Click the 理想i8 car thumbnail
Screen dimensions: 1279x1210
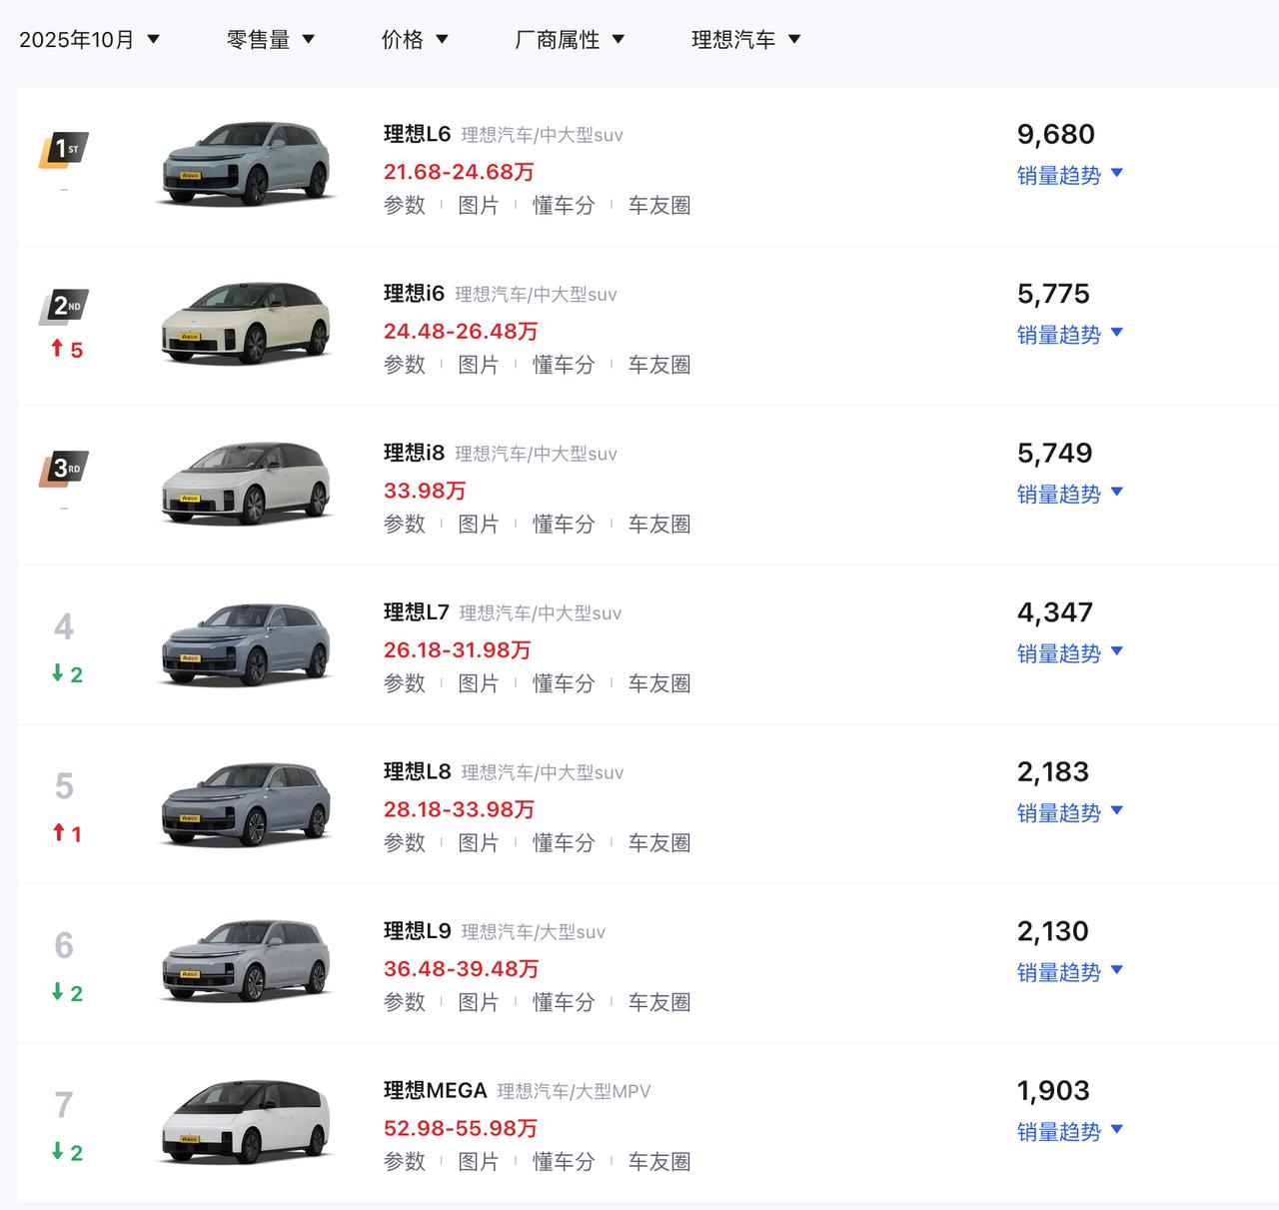(246, 484)
